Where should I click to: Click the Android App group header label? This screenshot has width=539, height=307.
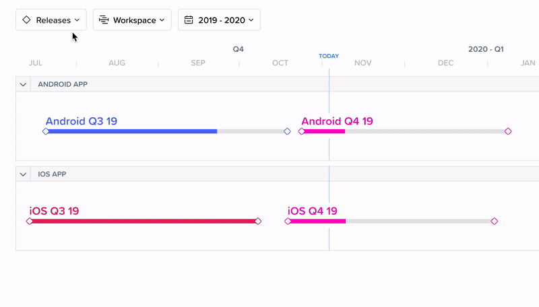(x=63, y=84)
